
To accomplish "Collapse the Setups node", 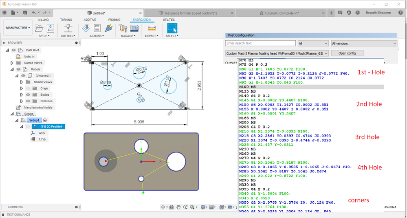I will tap(12, 114).
